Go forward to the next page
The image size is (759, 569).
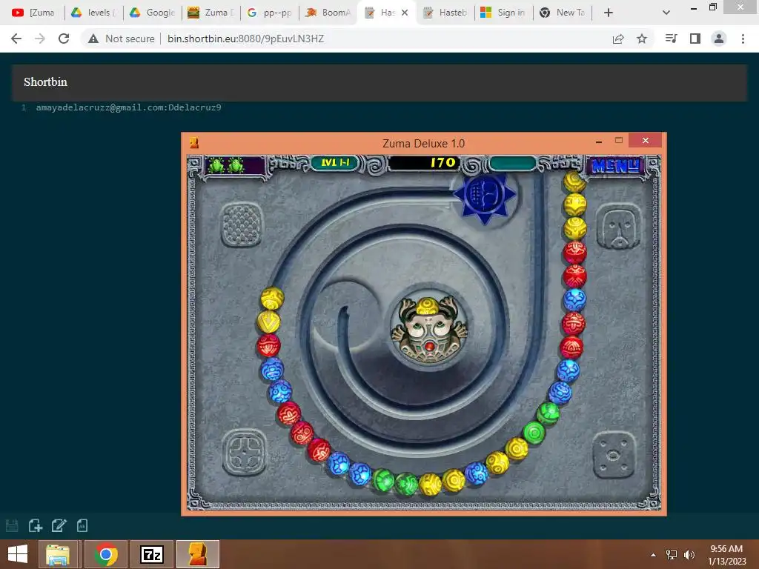(40, 39)
